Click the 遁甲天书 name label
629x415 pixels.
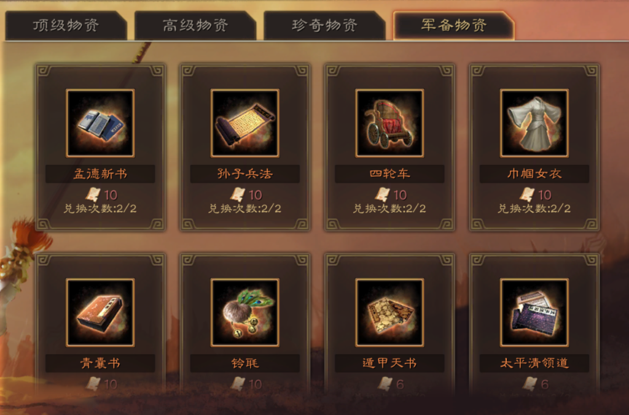(x=389, y=364)
